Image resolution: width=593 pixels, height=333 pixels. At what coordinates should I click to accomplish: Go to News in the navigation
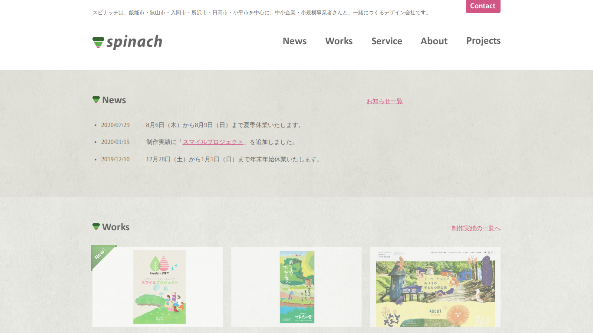[294, 41]
